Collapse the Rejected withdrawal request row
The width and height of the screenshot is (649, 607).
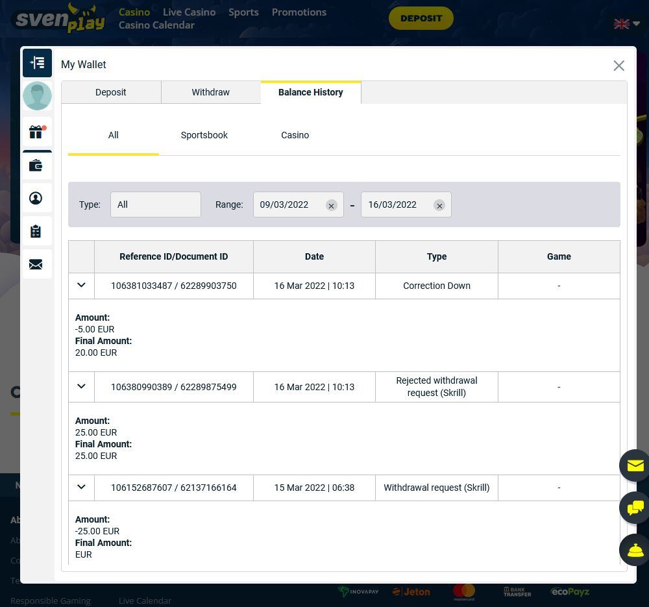coord(81,386)
